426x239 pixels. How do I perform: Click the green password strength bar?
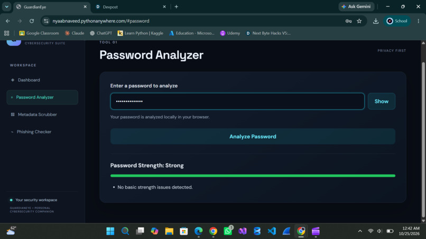point(253,176)
